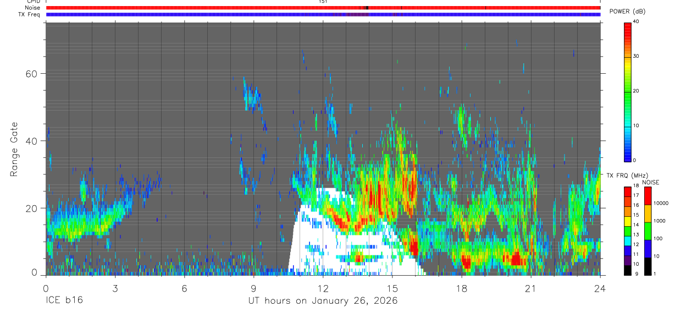Click the 18 tick on UT hours axis
675x312 pixels.
coord(462,288)
